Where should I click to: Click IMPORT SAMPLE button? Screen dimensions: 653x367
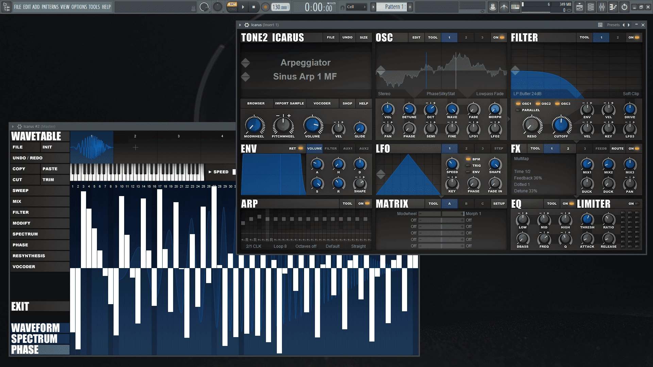click(289, 103)
